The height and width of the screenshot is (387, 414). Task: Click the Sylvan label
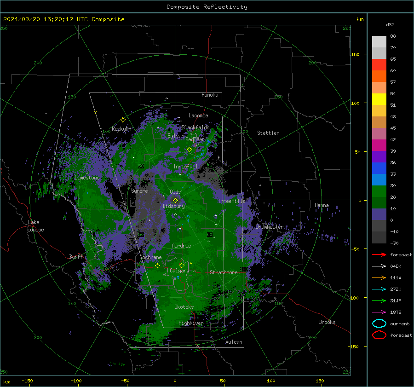(x=176, y=136)
